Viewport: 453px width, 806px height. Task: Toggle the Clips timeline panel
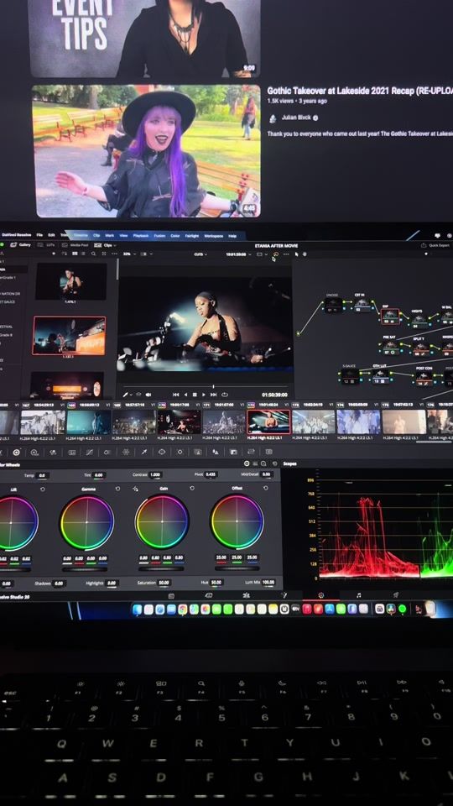tap(107, 245)
